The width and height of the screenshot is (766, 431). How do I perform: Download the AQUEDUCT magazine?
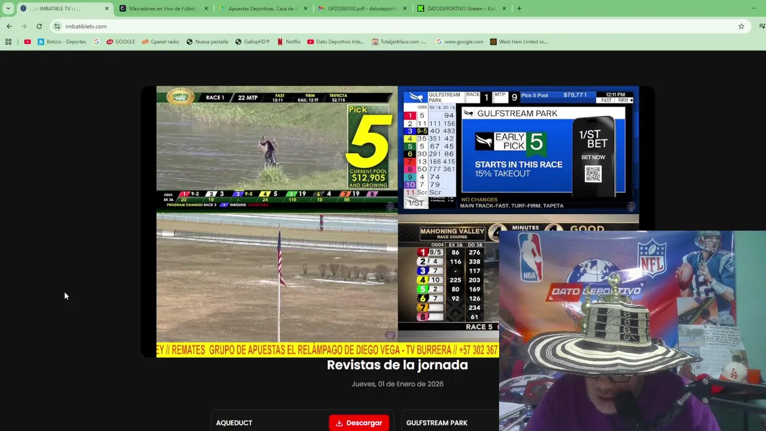pos(359,423)
